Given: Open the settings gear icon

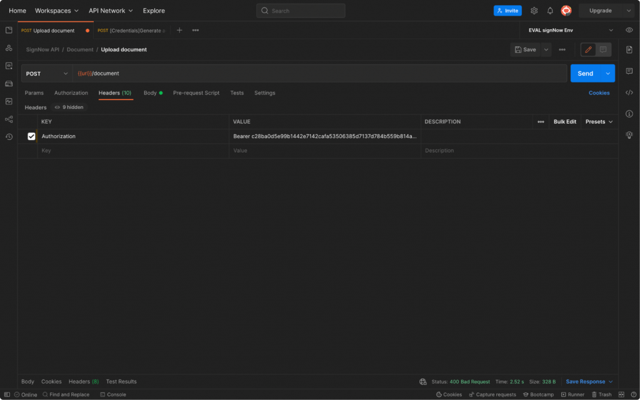Looking at the screenshot, I should pyautogui.click(x=534, y=11).
